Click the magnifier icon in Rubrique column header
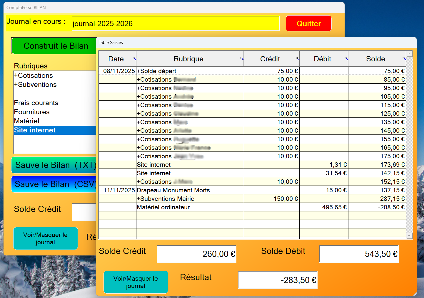The width and height of the screenshot is (424, 298). (x=242, y=59)
